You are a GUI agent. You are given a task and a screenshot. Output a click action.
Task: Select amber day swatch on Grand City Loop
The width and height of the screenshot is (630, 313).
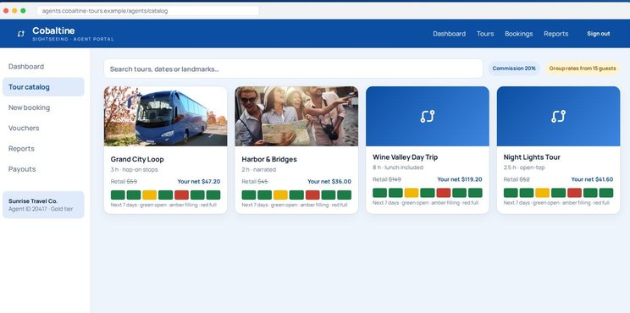coord(150,195)
